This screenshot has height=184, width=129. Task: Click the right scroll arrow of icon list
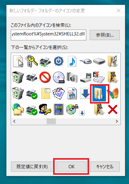click(117, 121)
